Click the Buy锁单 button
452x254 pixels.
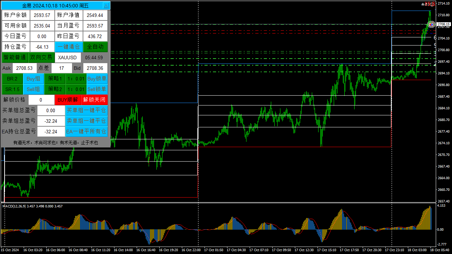click(97, 79)
